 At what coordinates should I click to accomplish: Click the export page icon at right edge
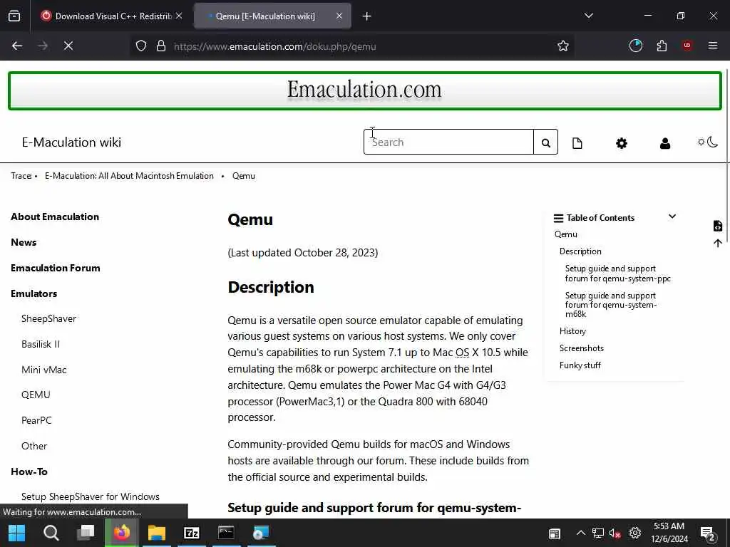(717, 226)
